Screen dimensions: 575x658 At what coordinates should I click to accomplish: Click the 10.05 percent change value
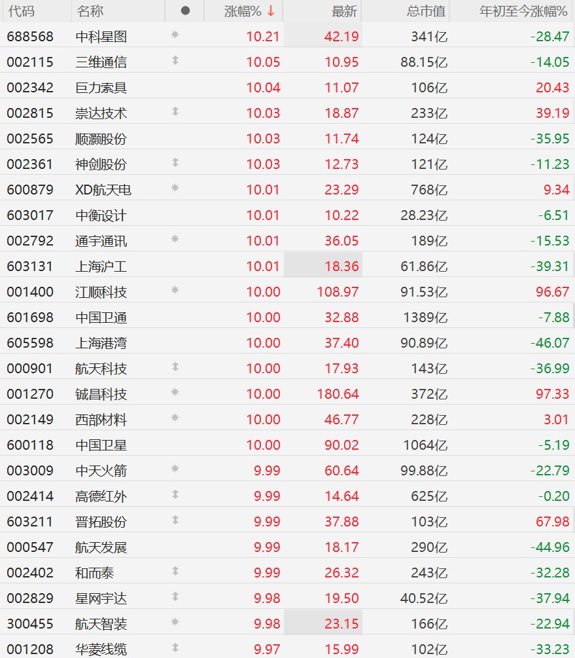[263, 62]
